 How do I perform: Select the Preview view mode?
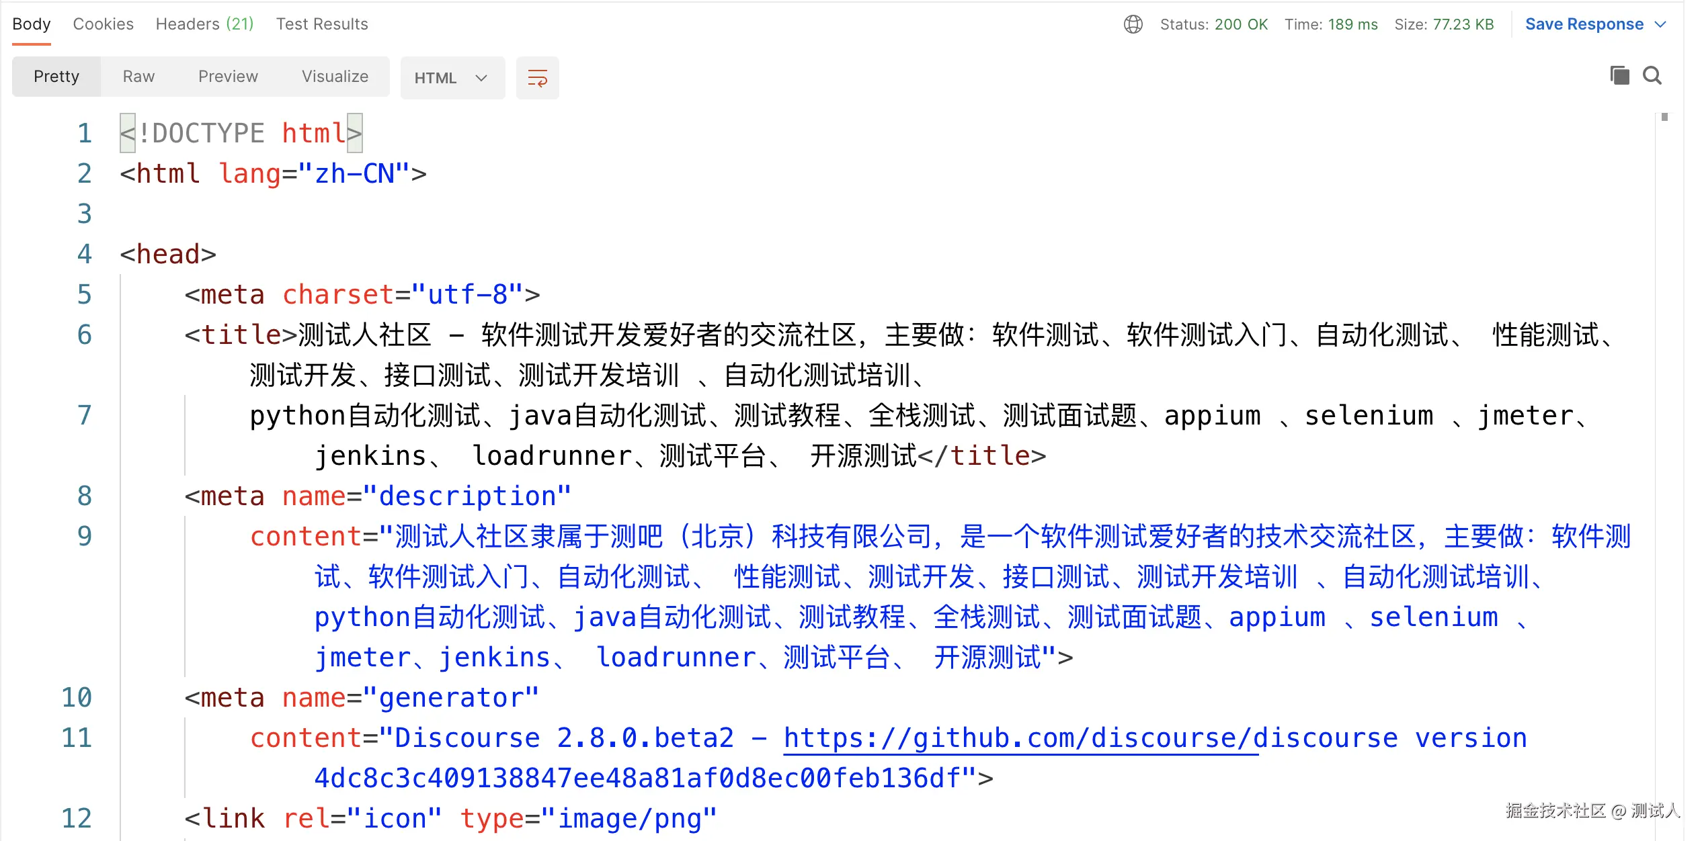(228, 77)
